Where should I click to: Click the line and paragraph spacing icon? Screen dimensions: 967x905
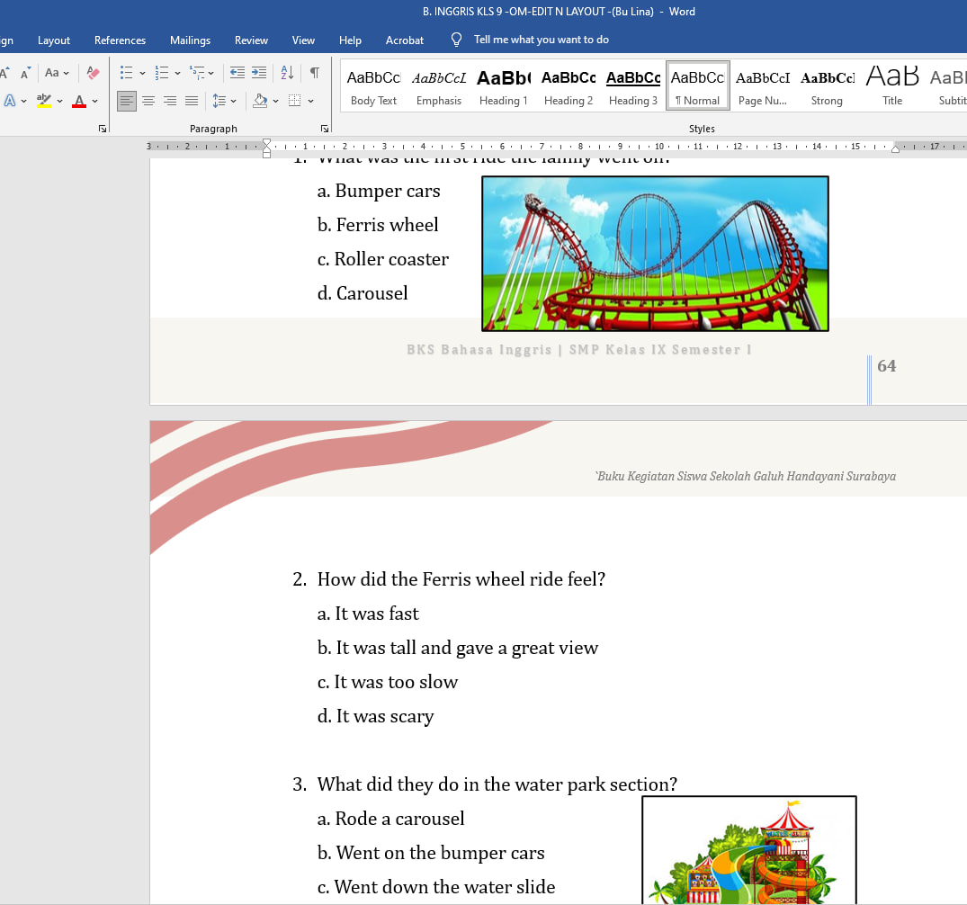point(219,101)
